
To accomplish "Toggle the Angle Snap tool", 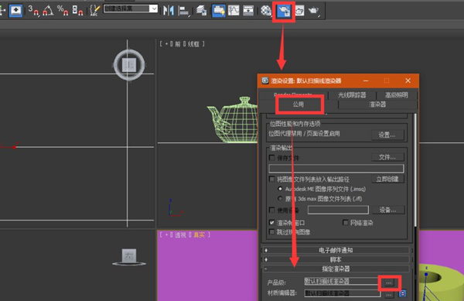I will pyautogui.click(x=48, y=10).
